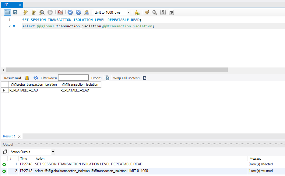285x176 pixels.
Task: Click the editor horizontal scrollbar thumb
Action: point(117,70)
